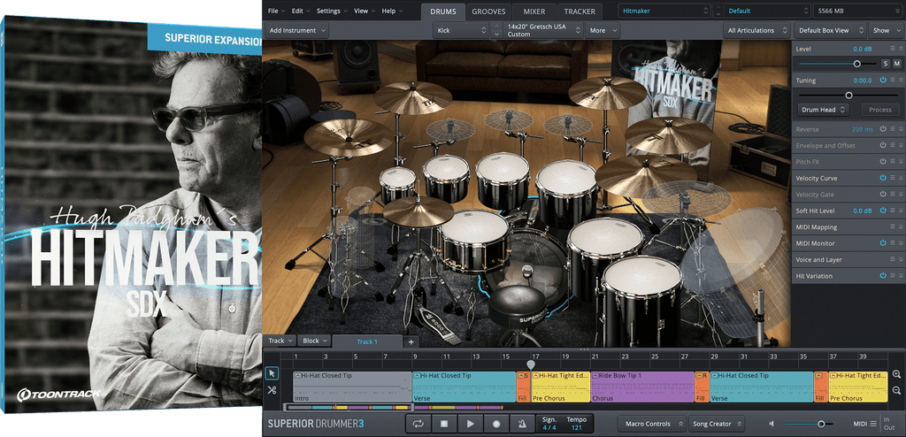This screenshot has width=906, height=437.
Task: Open the Help menu
Action: 391,11
